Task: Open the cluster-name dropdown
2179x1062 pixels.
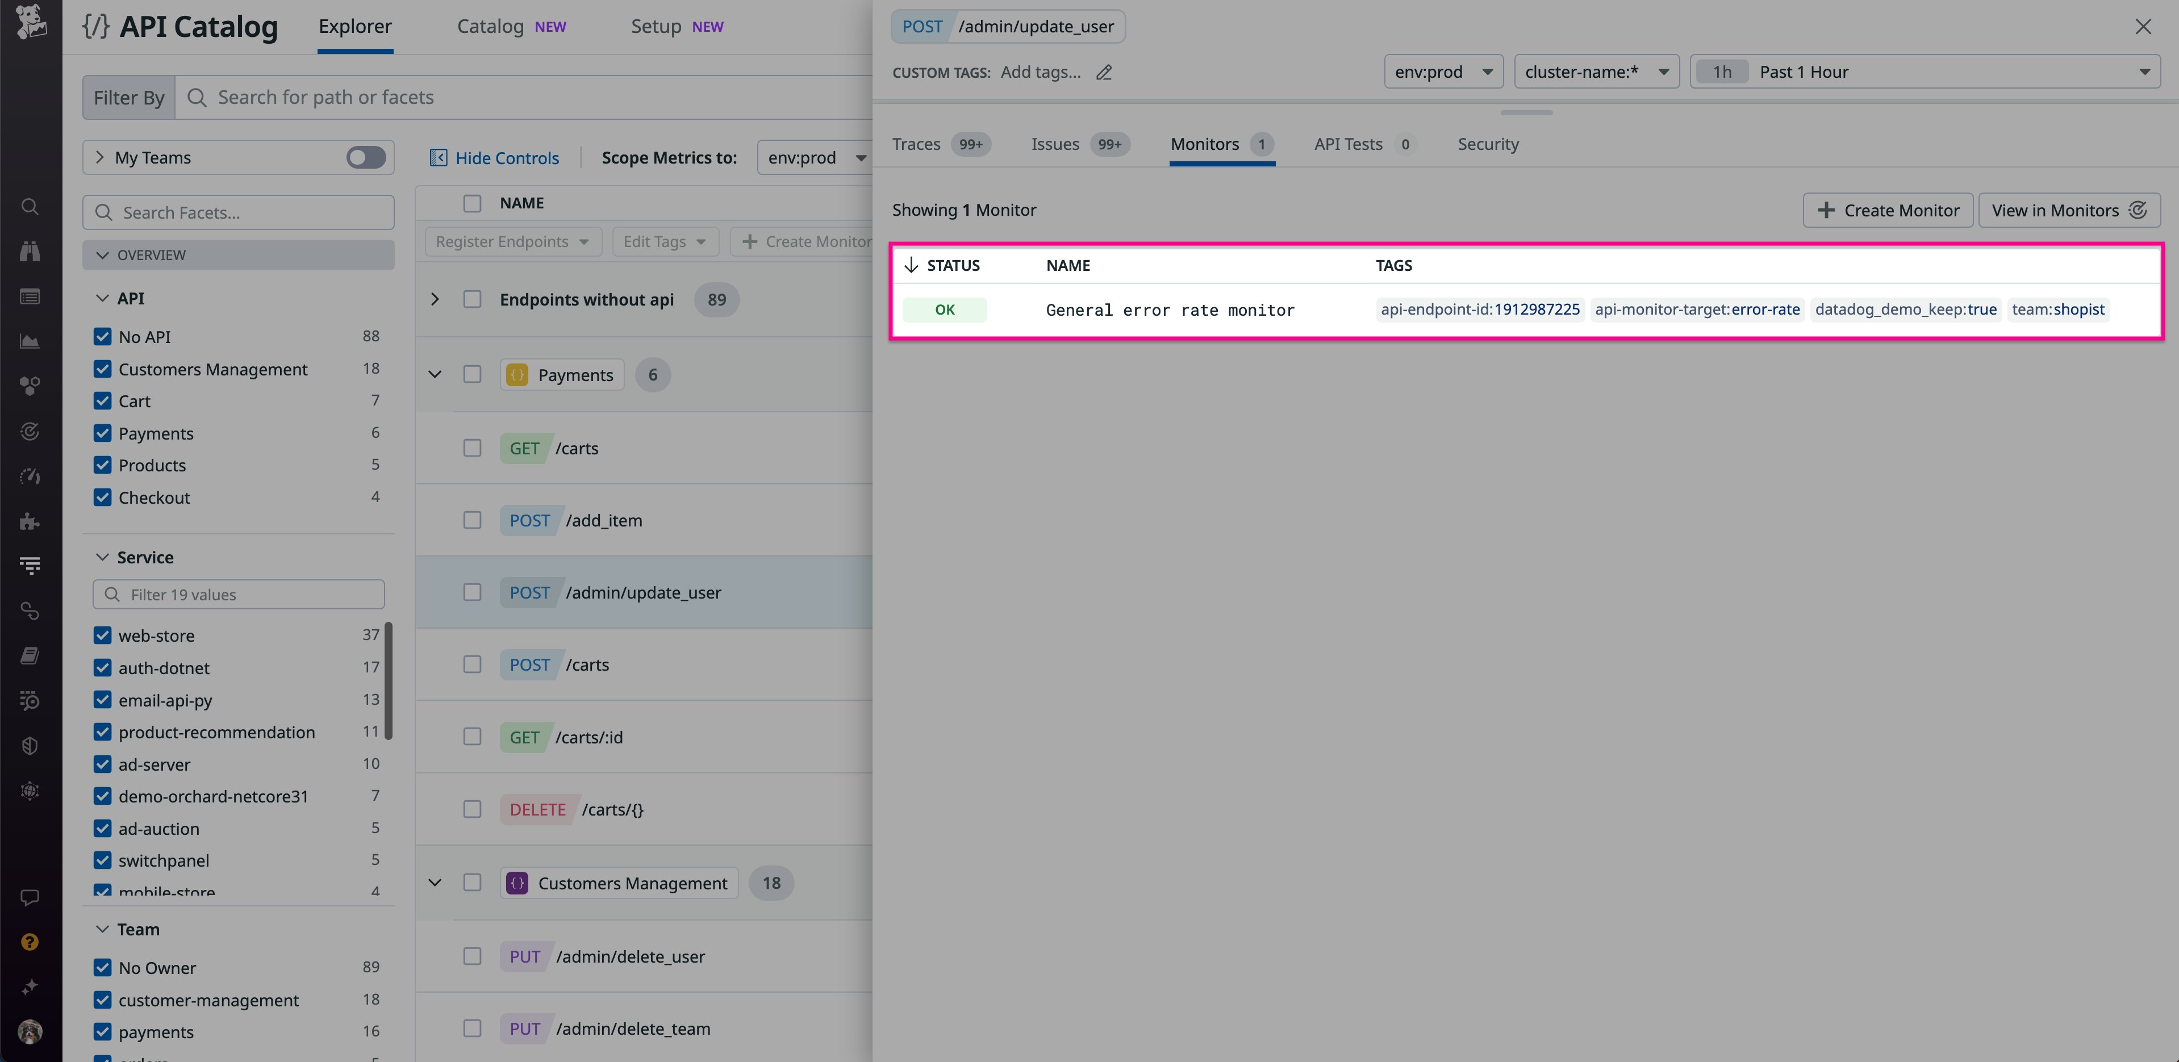Action: pyautogui.click(x=1595, y=72)
